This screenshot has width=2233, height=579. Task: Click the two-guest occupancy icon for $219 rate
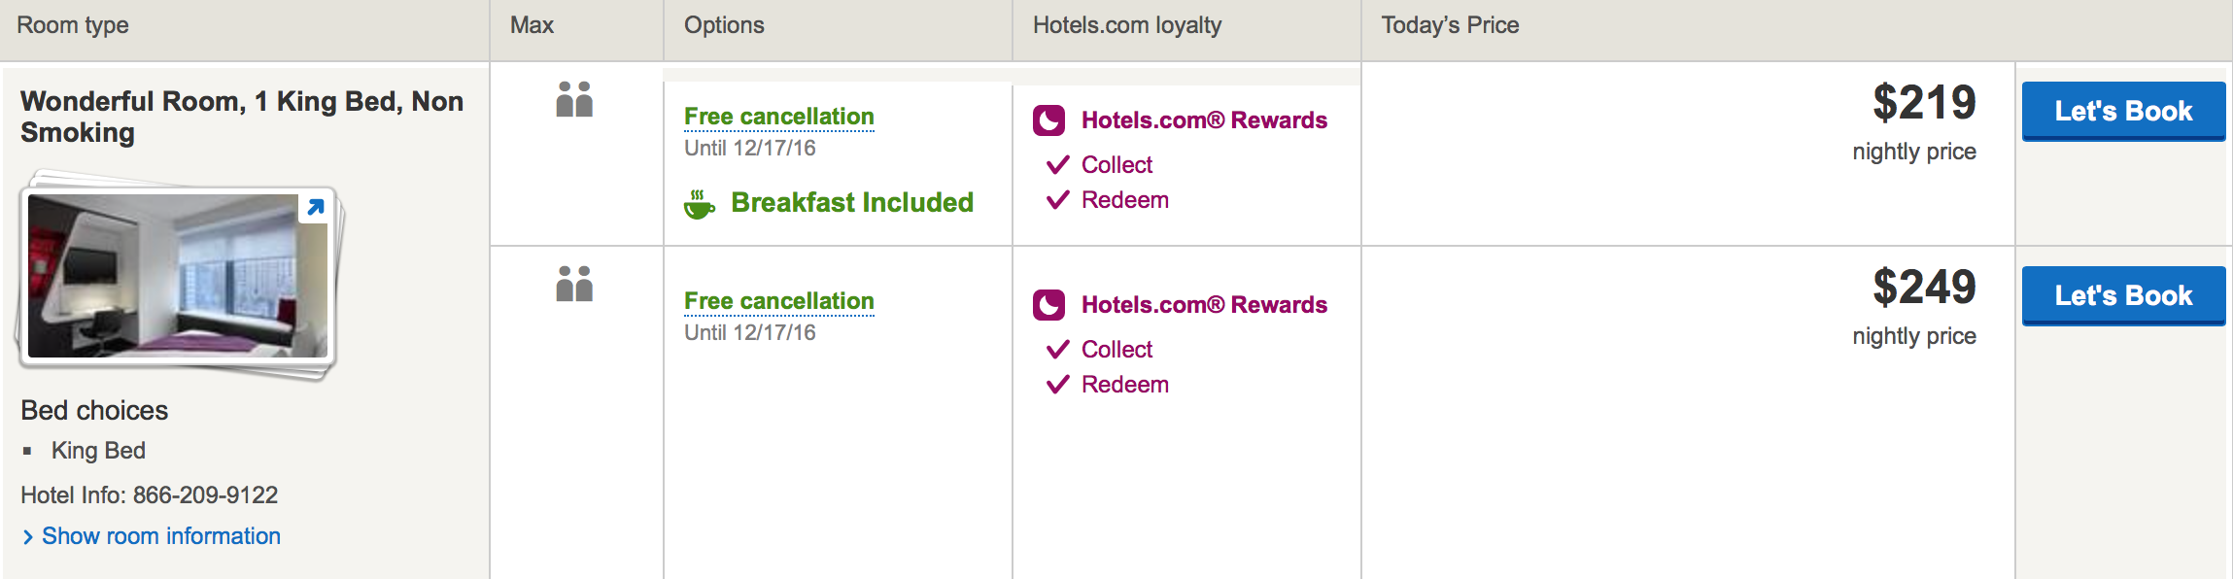(574, 99)
